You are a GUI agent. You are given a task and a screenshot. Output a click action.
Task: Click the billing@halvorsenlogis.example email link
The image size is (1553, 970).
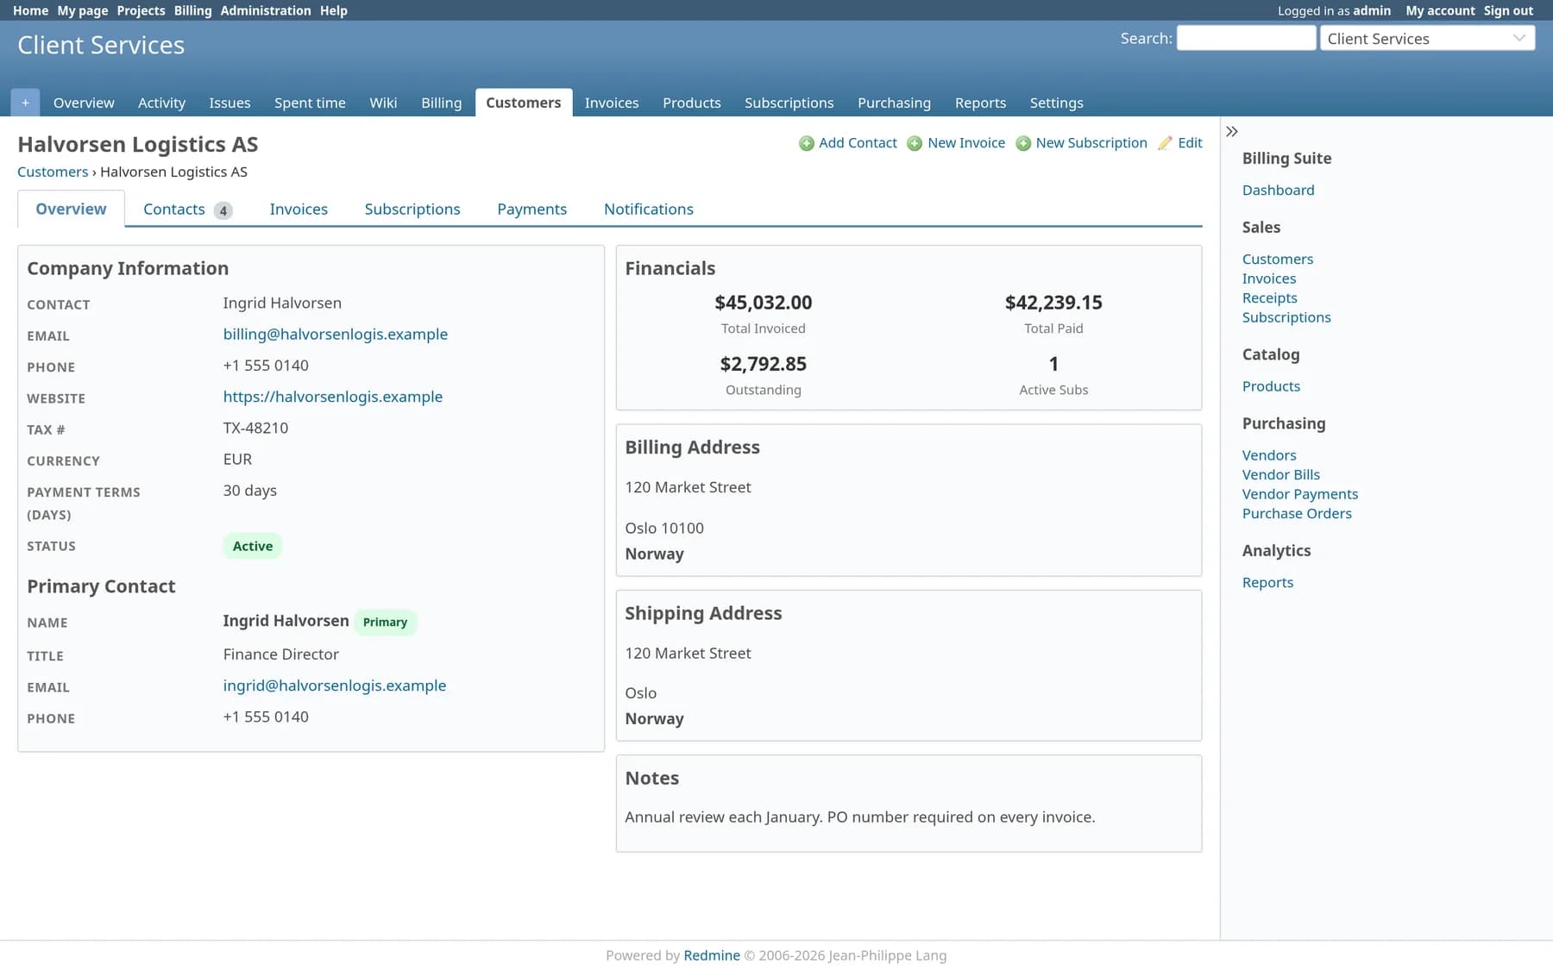[335, 335]
